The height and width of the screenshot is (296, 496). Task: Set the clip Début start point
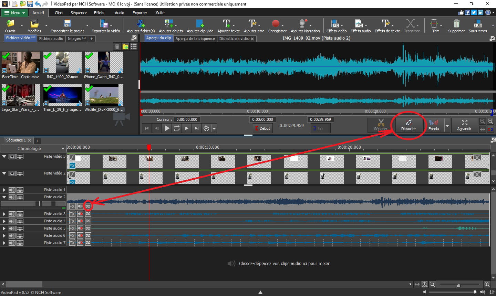[263, 128]
